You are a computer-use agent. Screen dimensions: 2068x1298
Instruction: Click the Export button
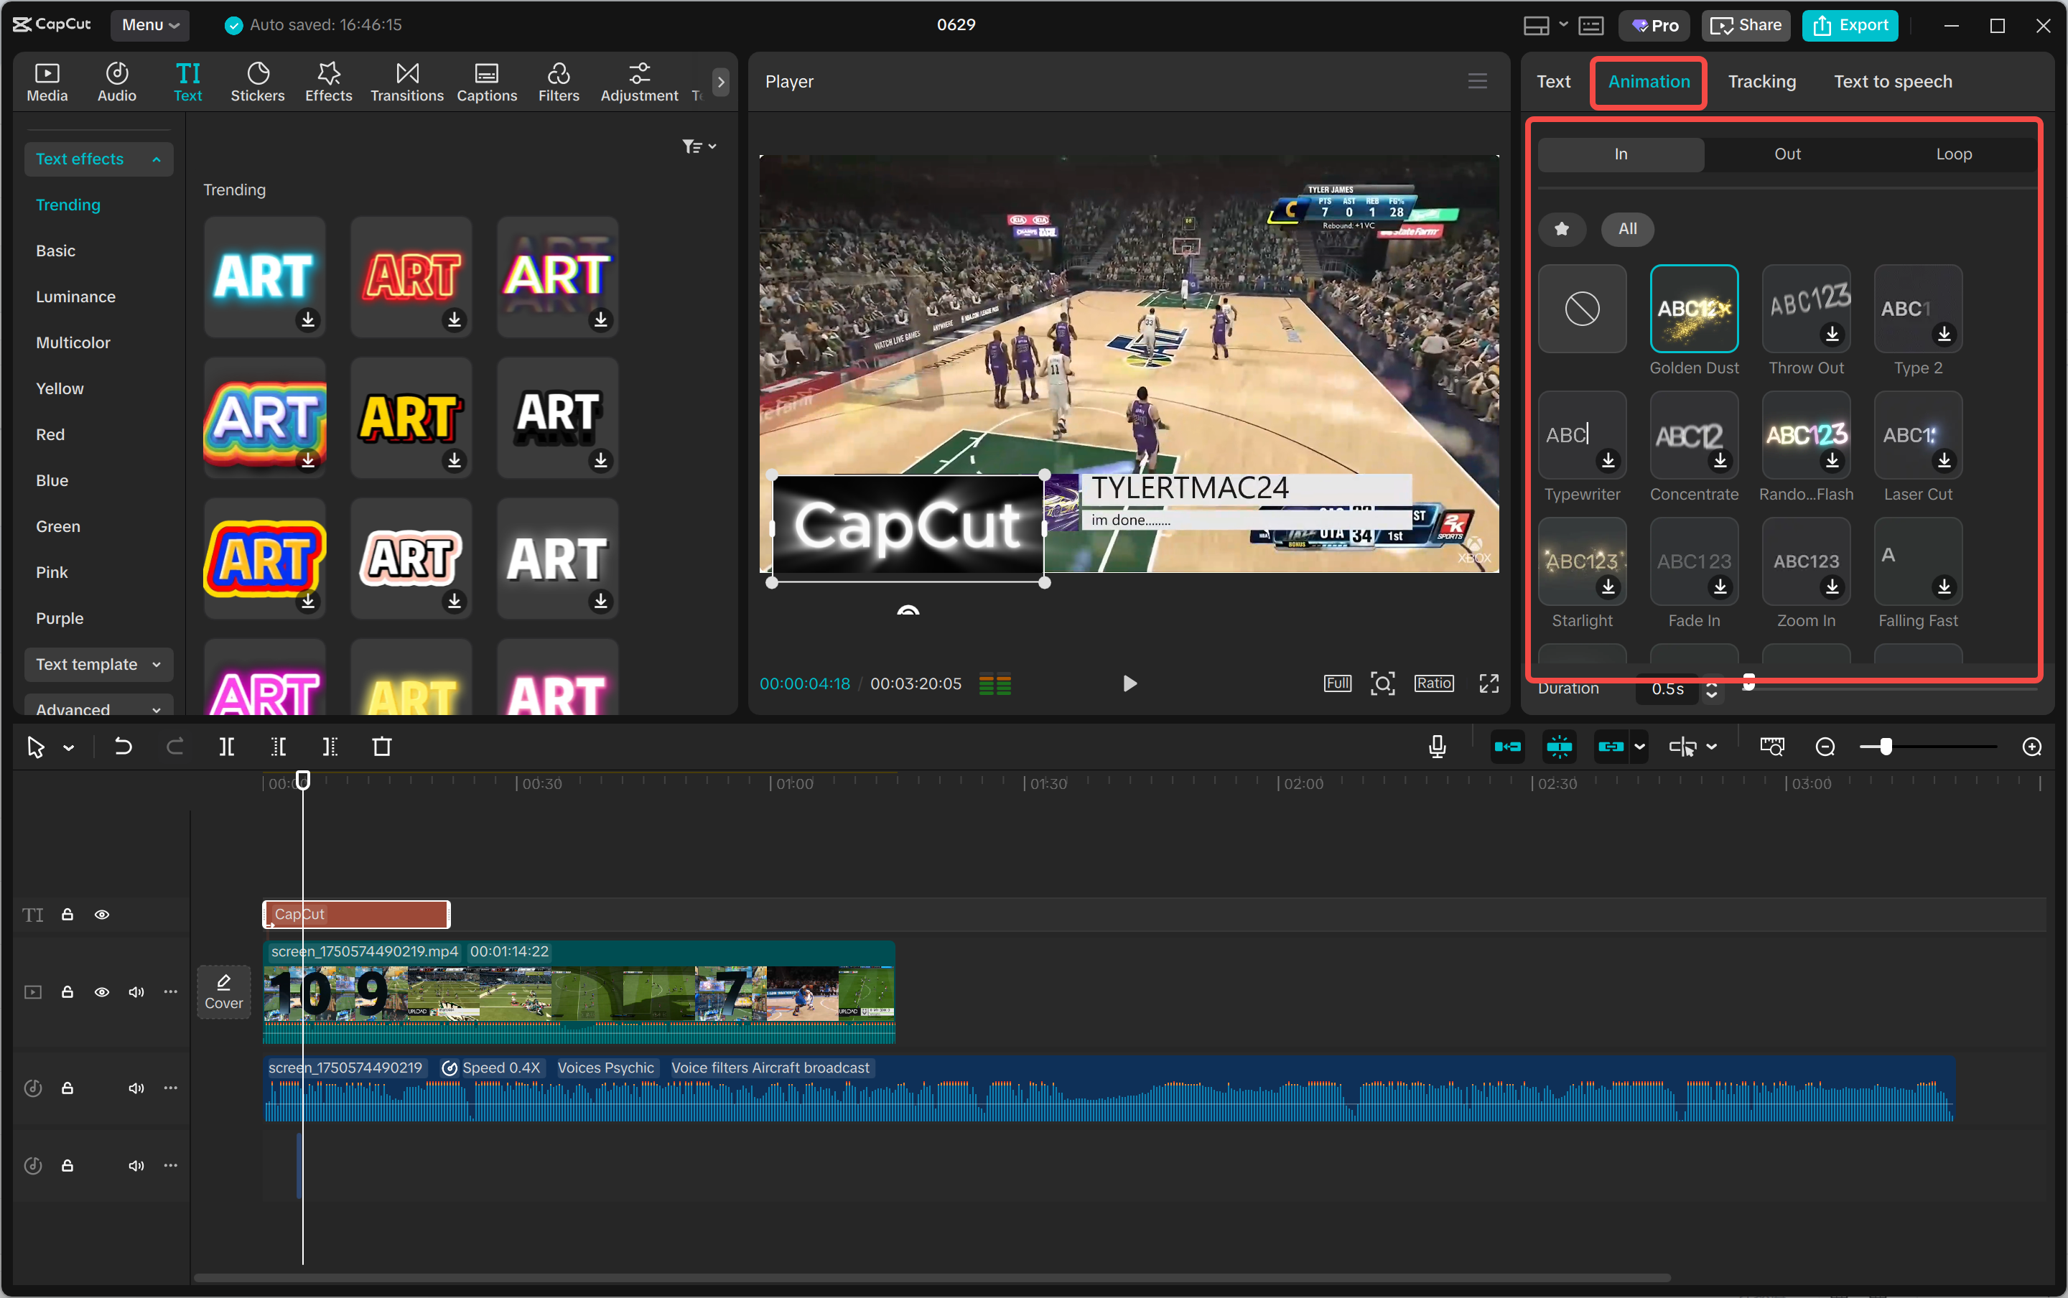click(x=1848, y=25)
